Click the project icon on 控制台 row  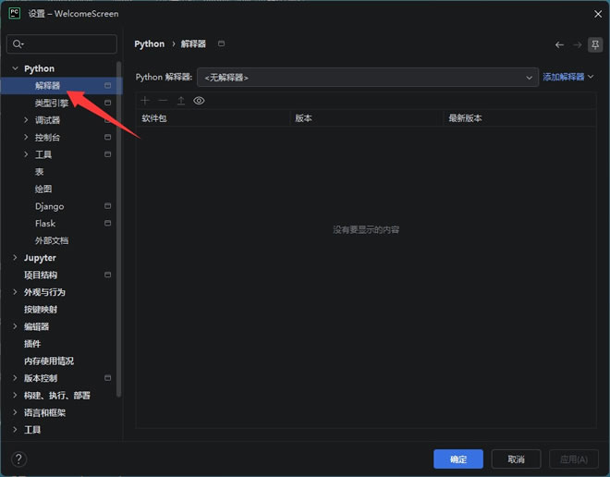[108, 137]
